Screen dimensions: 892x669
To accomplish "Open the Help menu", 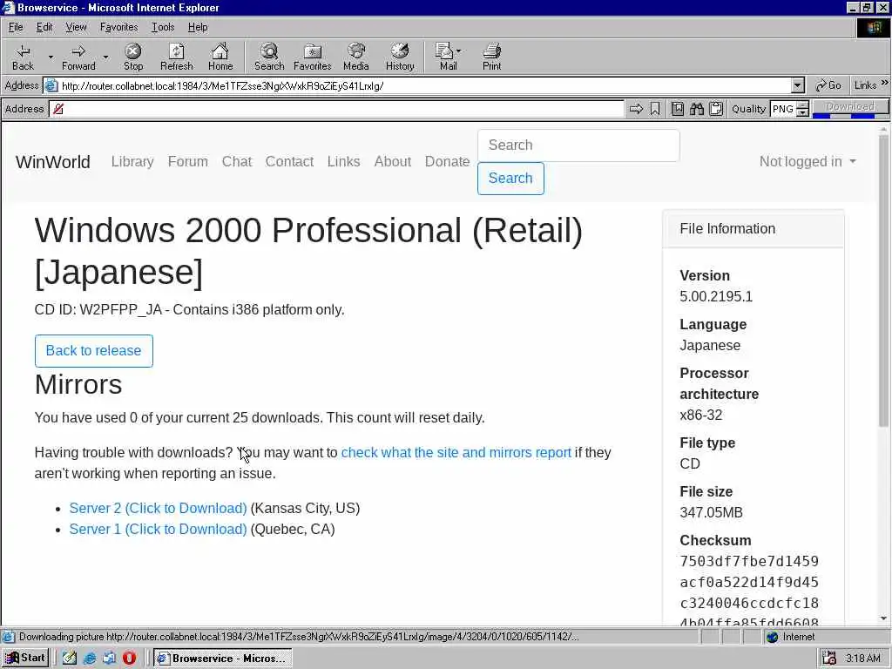I will coord(198,27).
